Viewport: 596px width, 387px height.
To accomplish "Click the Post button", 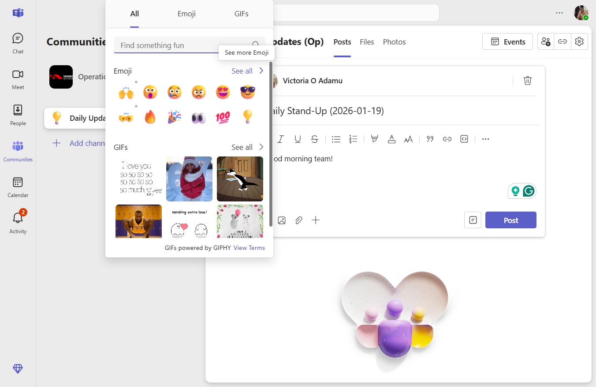I will coord(511,220).
